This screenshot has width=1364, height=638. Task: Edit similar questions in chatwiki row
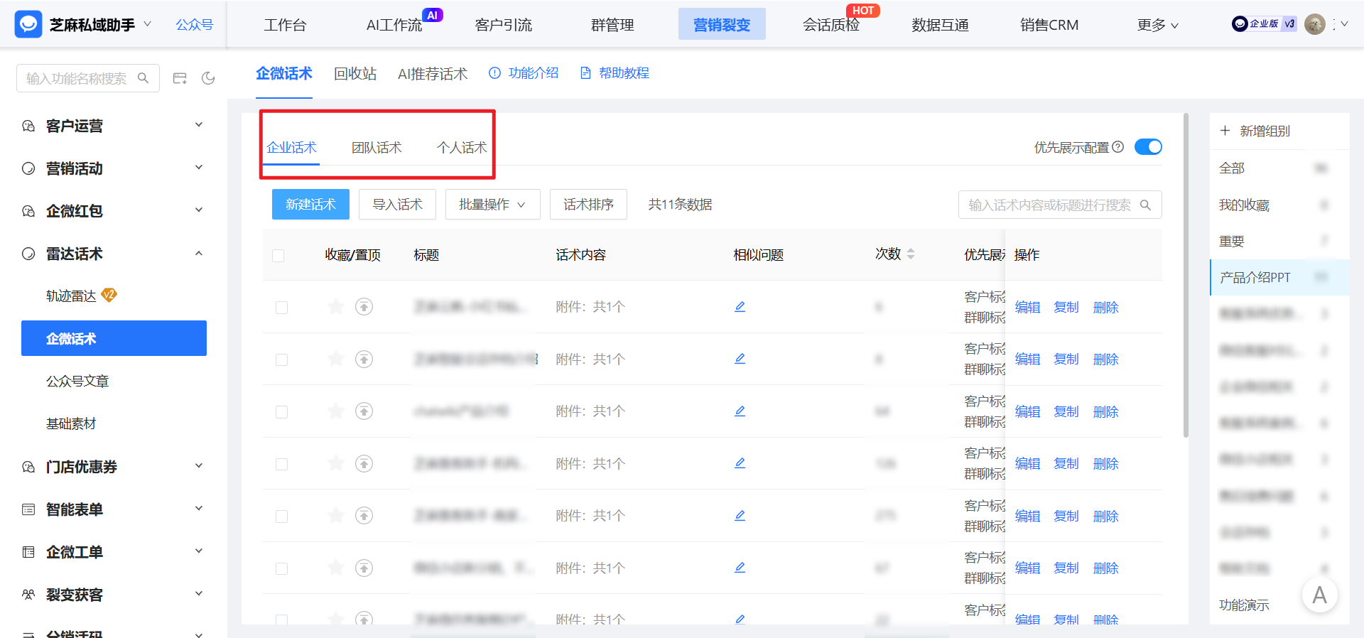click(740, 411)
